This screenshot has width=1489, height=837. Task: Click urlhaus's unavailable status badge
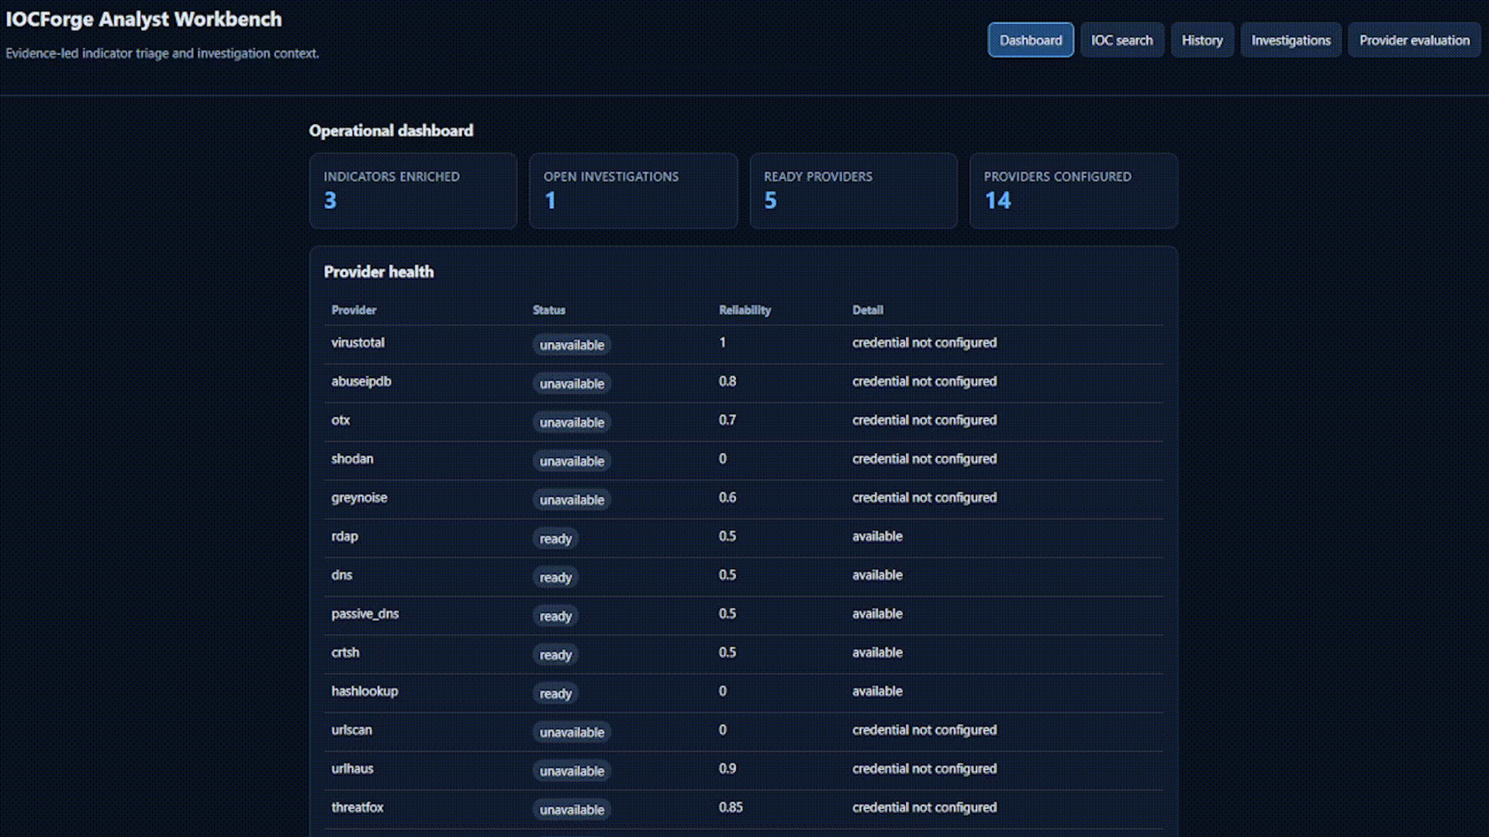coord(572,771)
